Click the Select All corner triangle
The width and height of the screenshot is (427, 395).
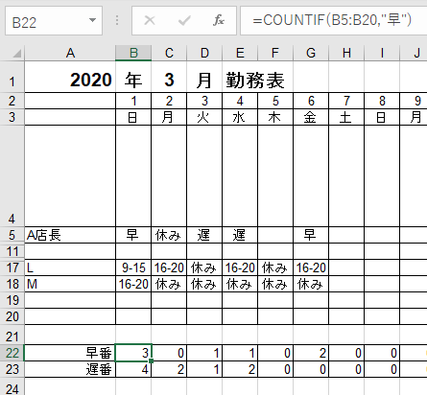17,54
